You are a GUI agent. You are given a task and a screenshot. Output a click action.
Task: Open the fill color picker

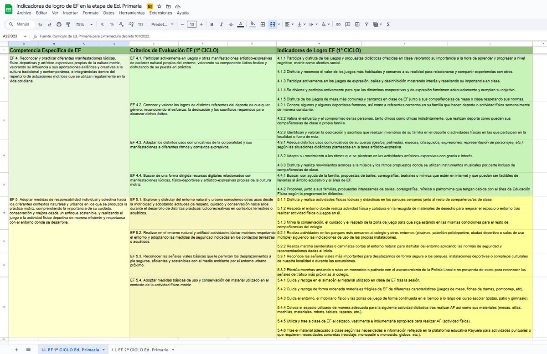tap(253, 24)
